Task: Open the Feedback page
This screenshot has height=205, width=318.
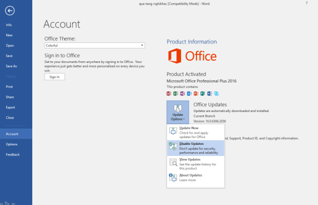Action: point(13,154)
